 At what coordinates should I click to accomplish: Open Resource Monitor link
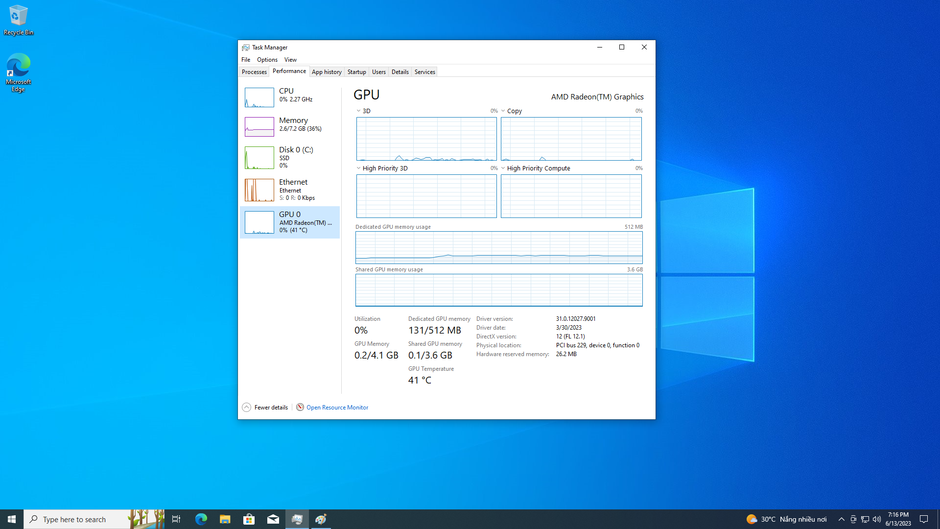338,407
